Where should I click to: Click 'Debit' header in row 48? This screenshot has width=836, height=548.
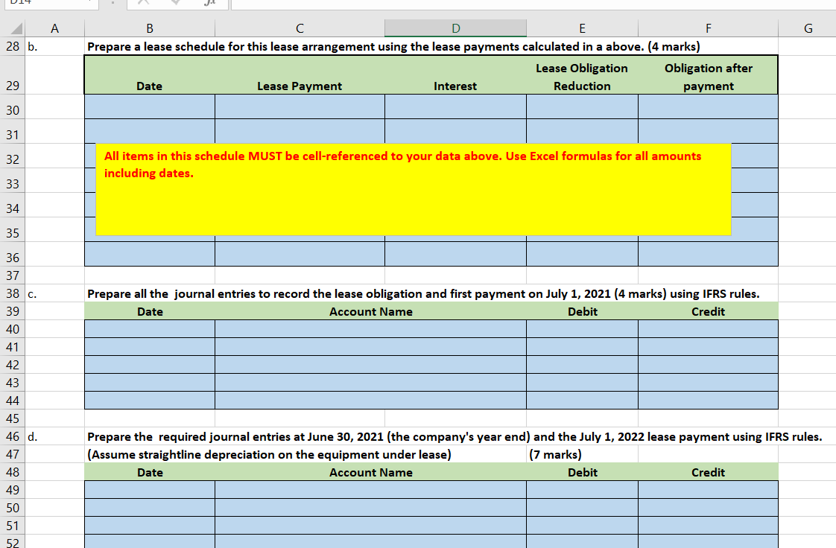582,472
